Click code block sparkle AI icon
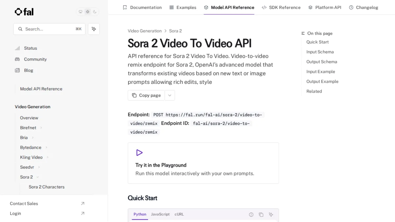The width and height of the screenshot is (395, 222). 271,214
